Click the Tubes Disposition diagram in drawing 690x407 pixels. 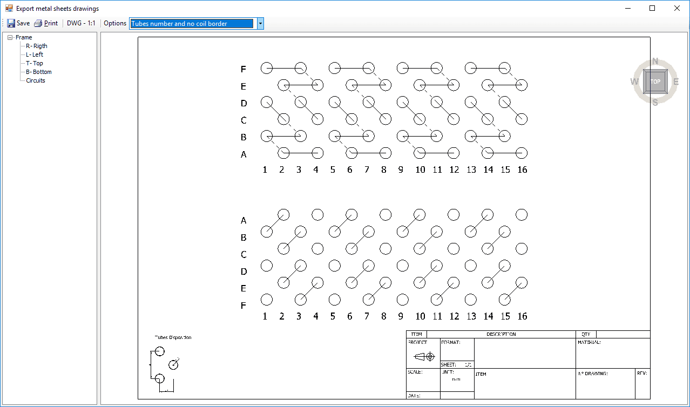165,365
